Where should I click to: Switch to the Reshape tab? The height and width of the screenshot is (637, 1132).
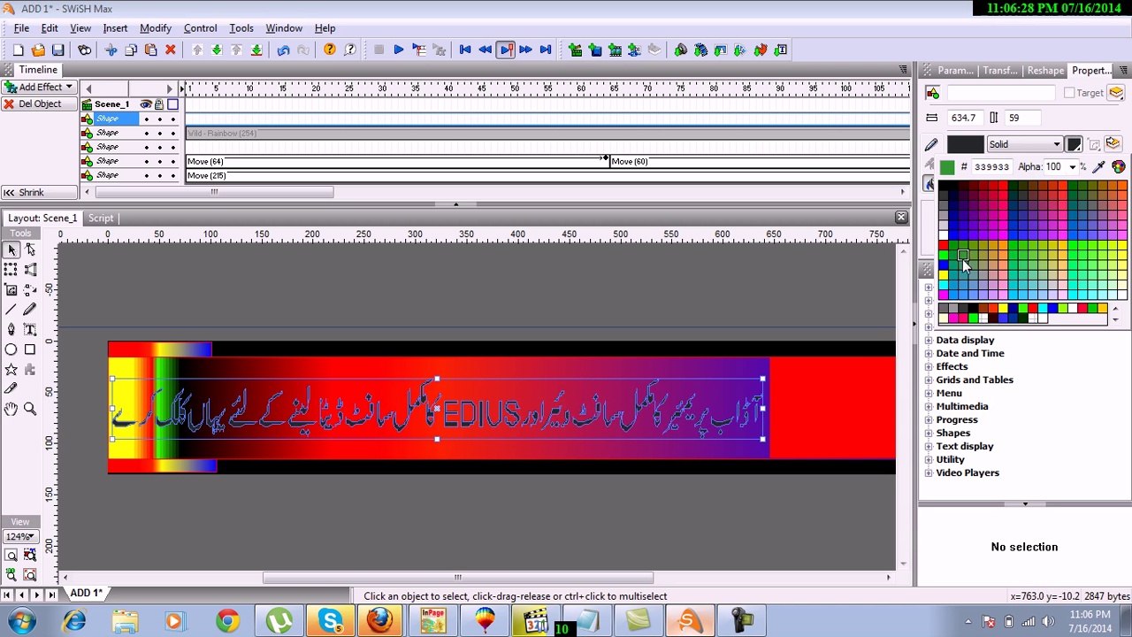1045,70
